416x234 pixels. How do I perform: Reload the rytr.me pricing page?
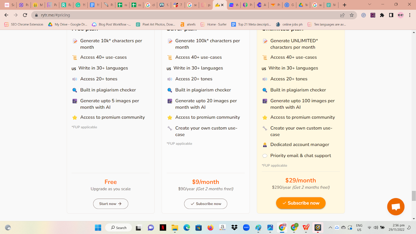(25, 15)
